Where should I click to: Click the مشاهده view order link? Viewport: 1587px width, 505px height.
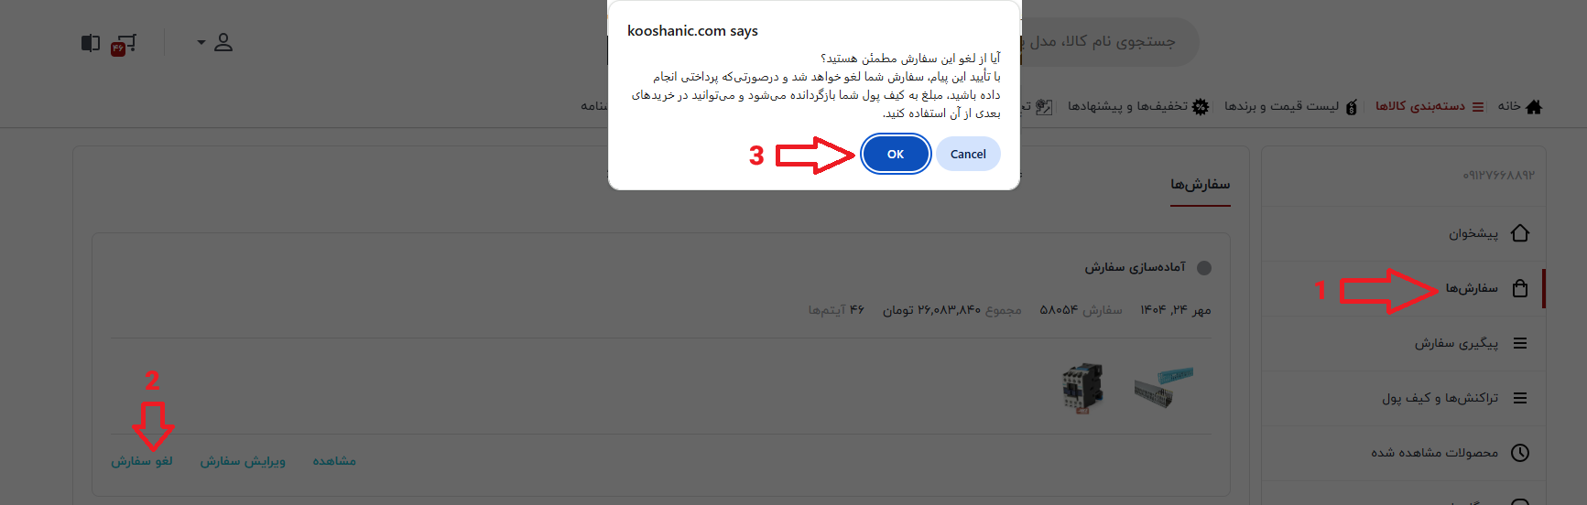[x=334, y=461]
